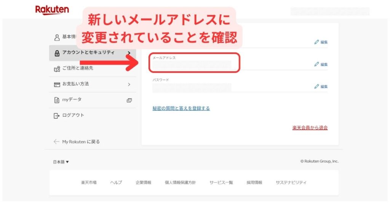Open myデータ menu item

[93, 100]
